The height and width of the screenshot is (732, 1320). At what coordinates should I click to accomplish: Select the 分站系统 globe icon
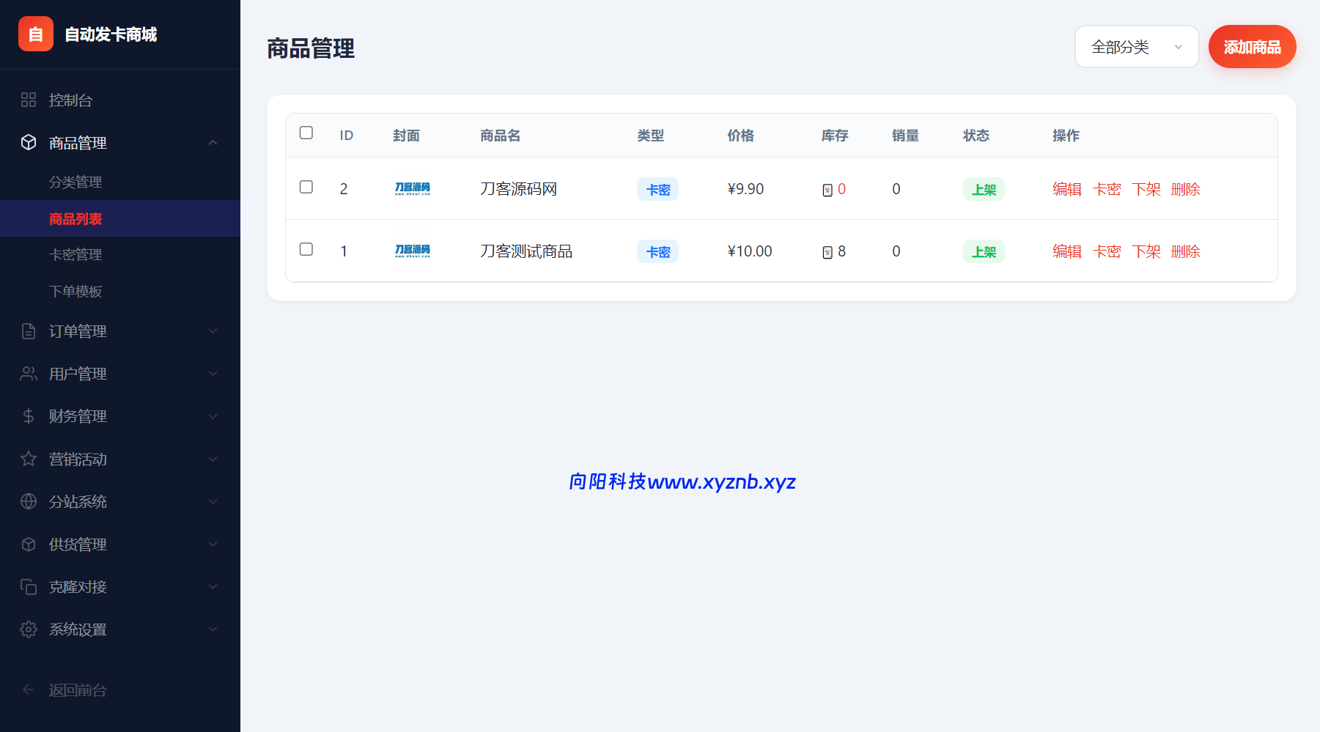coord(29,501)
